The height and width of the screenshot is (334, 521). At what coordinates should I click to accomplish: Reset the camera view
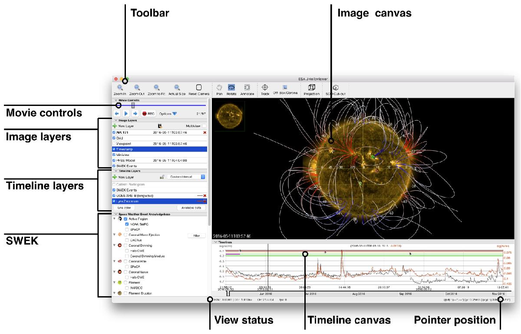click(x=199, y=89)
